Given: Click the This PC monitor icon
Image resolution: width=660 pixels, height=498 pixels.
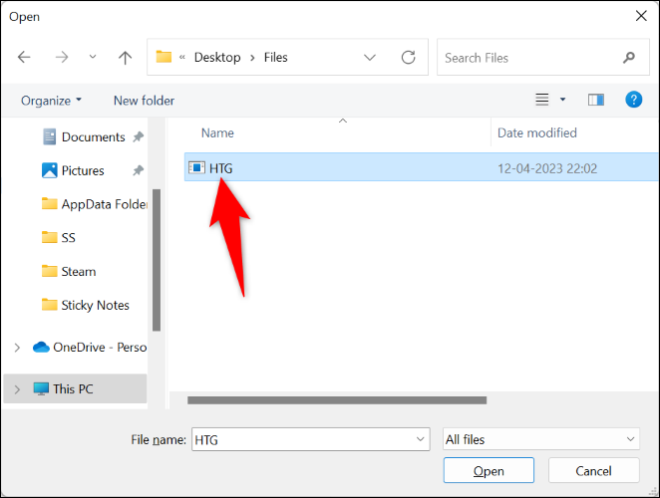Looking at the screenshot, I should coord(41,388).
